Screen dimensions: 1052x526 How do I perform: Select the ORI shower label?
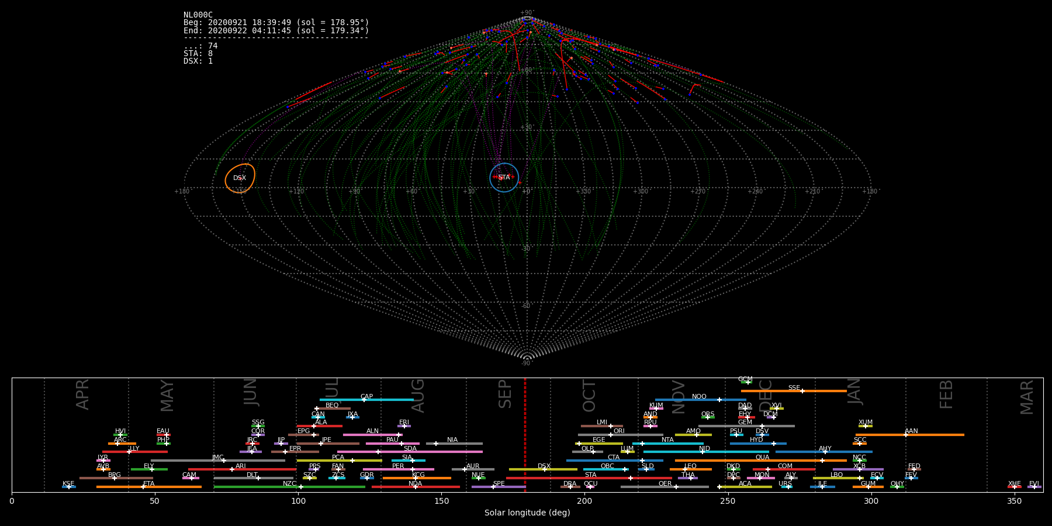[619, 431]
